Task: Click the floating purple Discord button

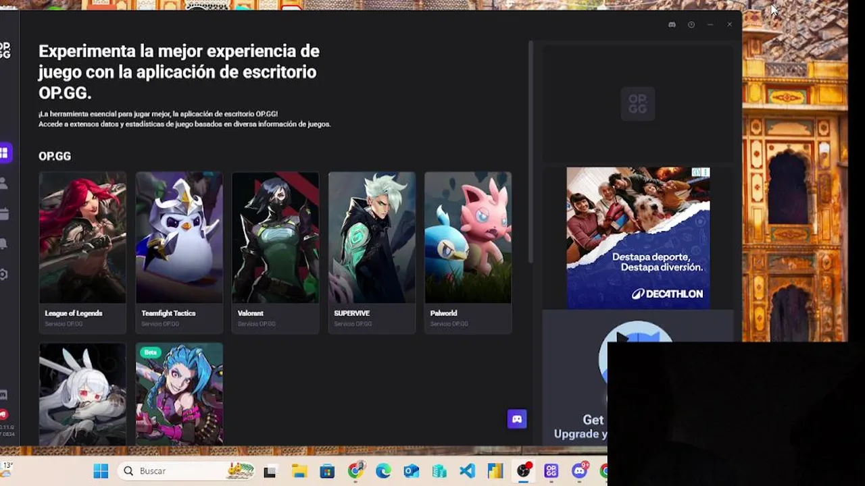Action: pyautogui.click(x=517, y=419)
